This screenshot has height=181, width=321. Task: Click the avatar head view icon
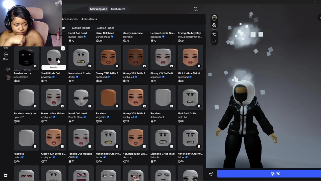214,18
